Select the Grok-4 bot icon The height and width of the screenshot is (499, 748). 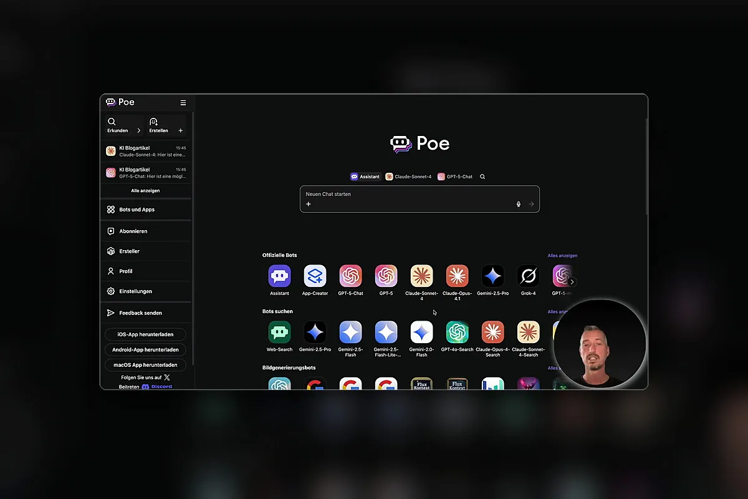(528, 276)
